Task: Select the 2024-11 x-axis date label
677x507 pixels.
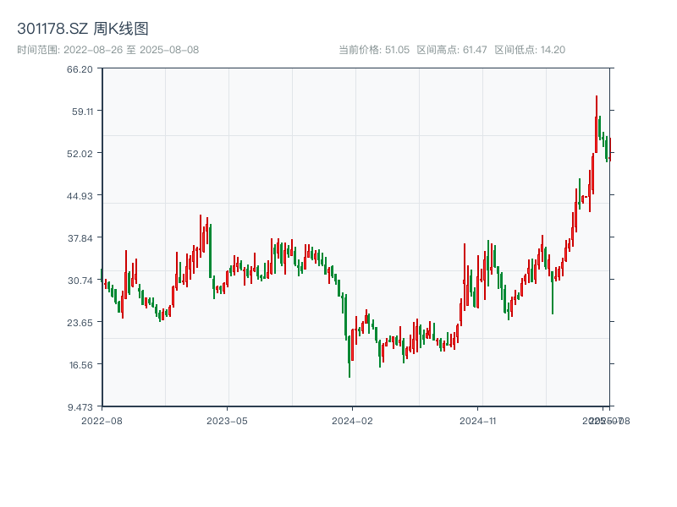Action: coord(478,420)
